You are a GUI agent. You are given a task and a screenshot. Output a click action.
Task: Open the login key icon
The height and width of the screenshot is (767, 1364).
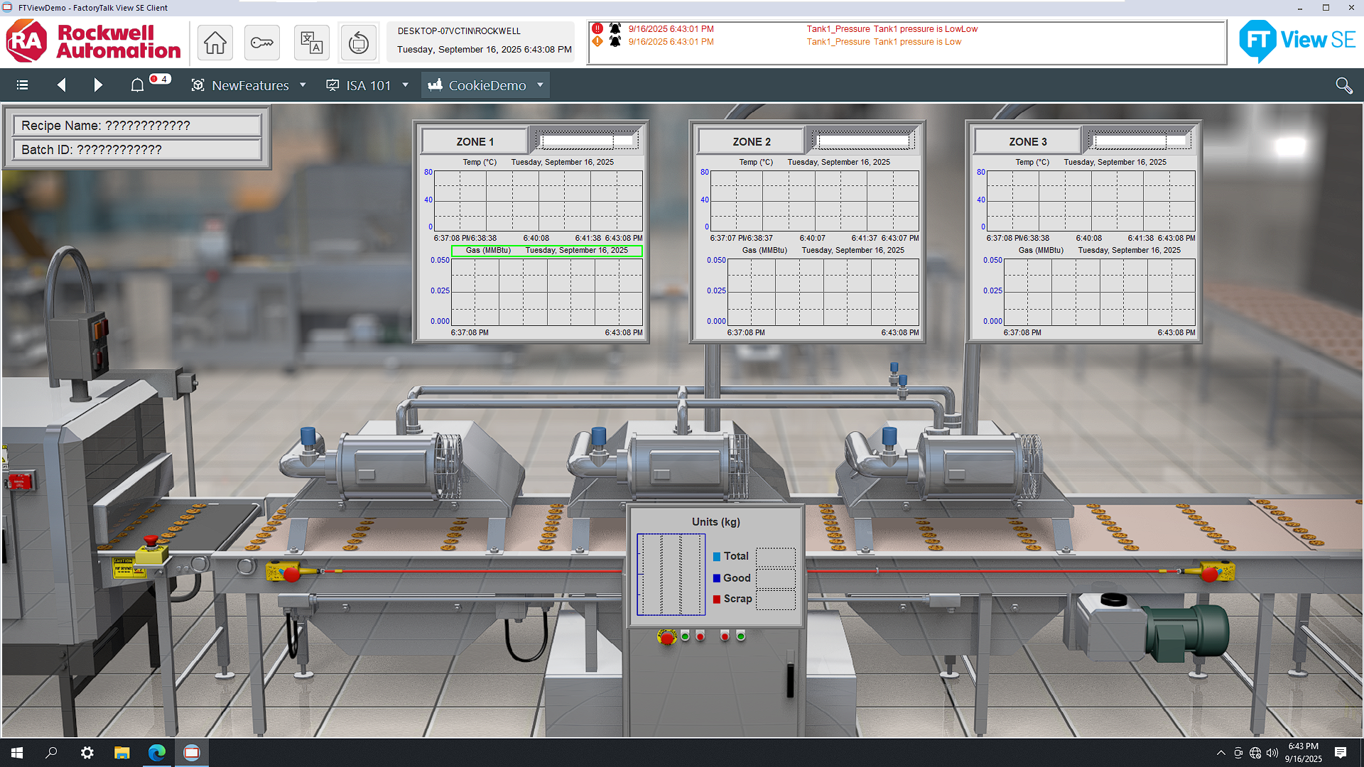point(261,43)
